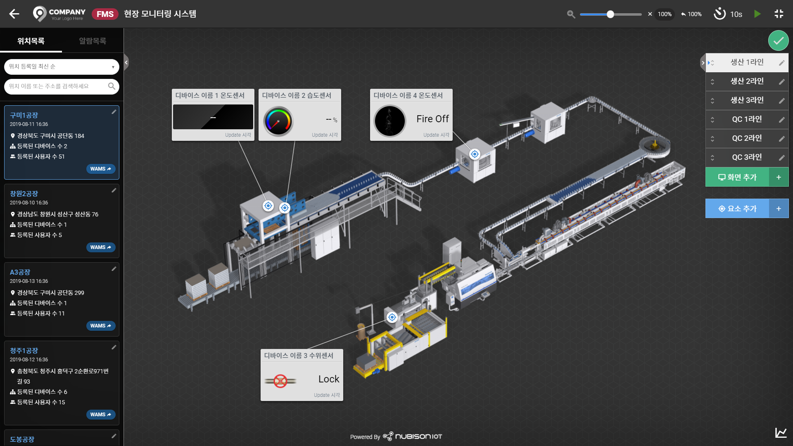The image size is (793, 446).
Task: Select A3공장 location title
Action: [20, 272]
